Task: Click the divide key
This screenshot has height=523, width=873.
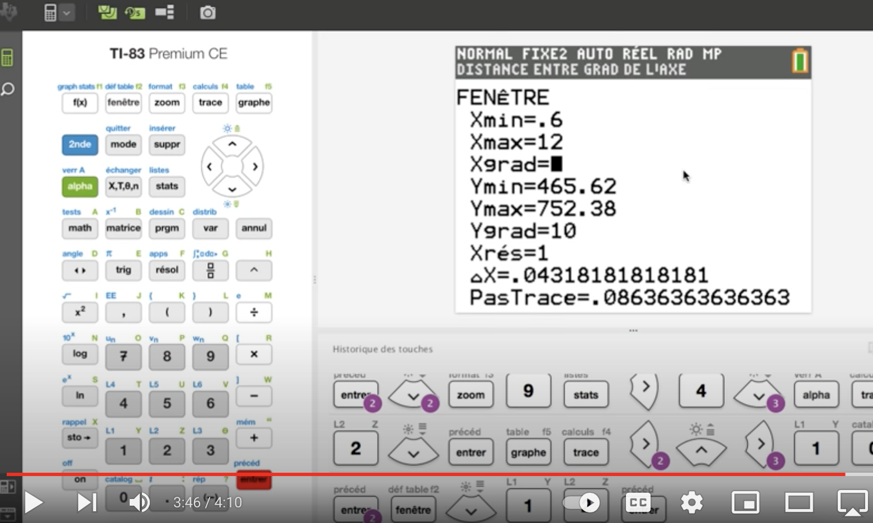Action: coord(254,312)
